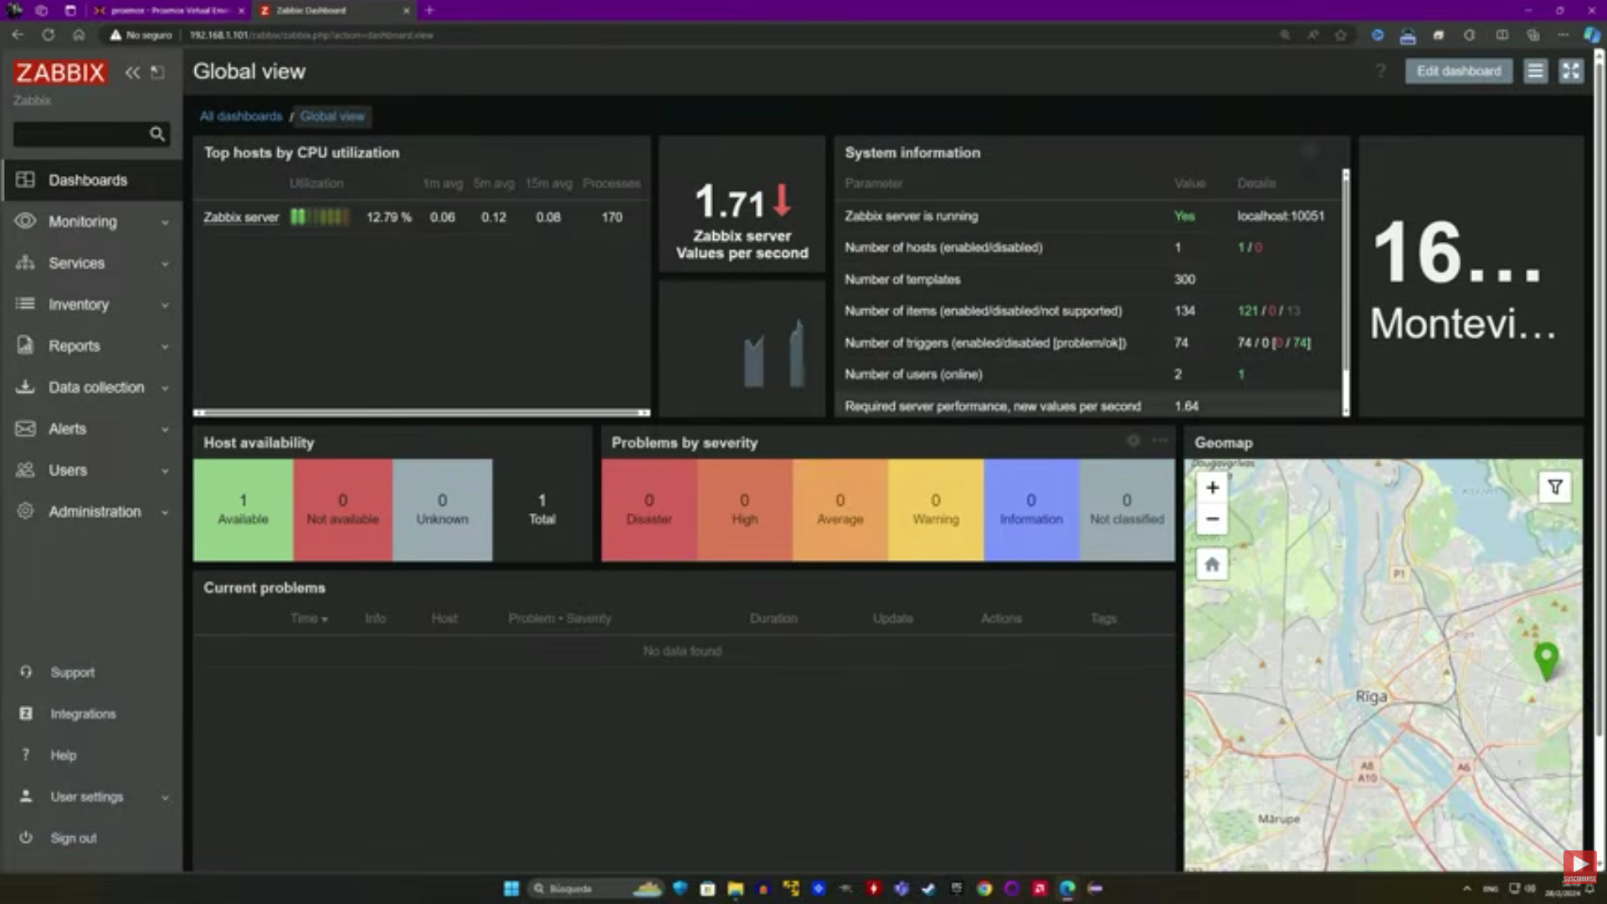Focus the sidebar search input field
This screenshot has width=1607, height=904.
pyautogui.click(x=81, y=134)
